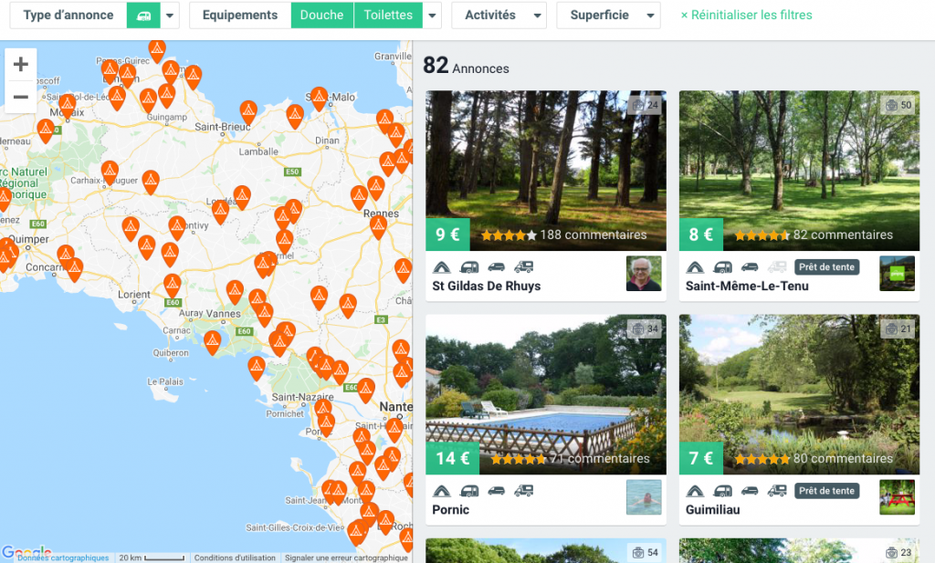Select the St Gildas De Rhuys title
The height and width of the screenshot is (563, 935).
(x=487, y=286)
